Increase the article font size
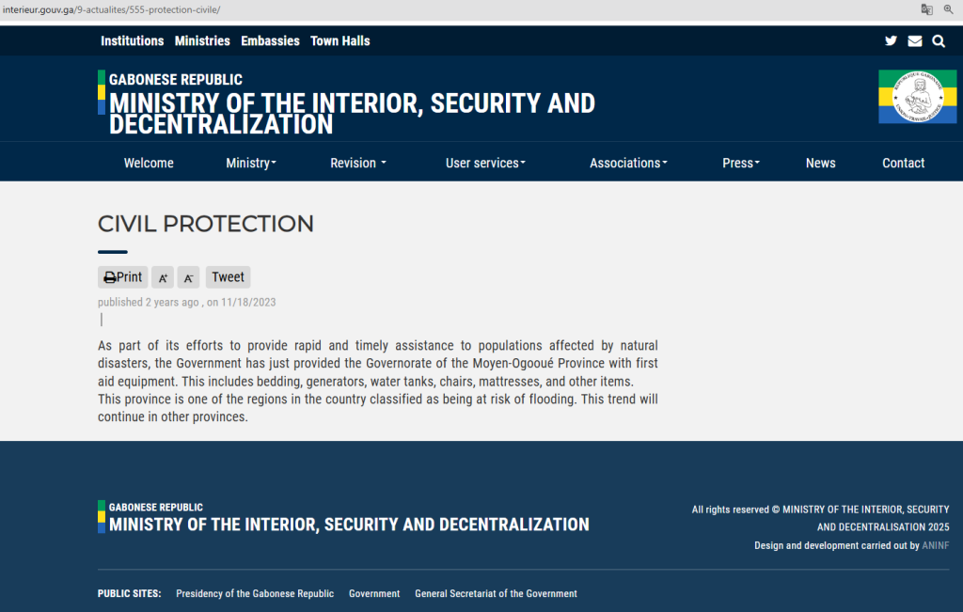 click(163, 277)
